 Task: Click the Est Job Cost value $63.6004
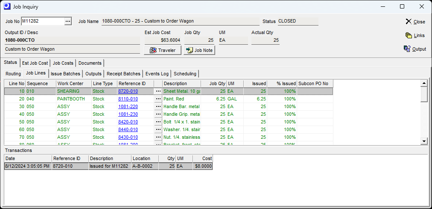coord(163,40)
